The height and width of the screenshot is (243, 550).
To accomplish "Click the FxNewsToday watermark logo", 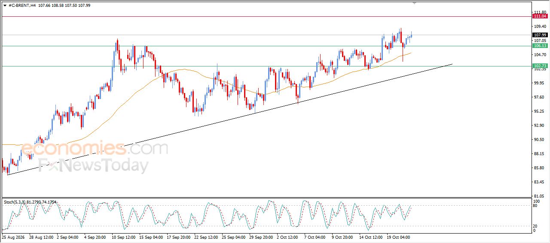I will pos(94,165).
